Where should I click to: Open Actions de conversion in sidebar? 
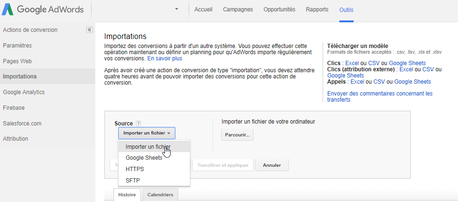pos(31,30)
